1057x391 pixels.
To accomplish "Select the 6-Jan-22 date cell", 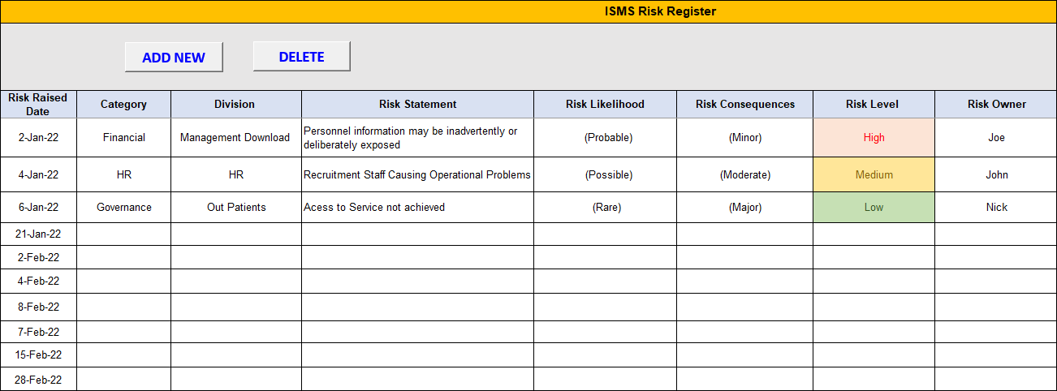I will point(38,207).
